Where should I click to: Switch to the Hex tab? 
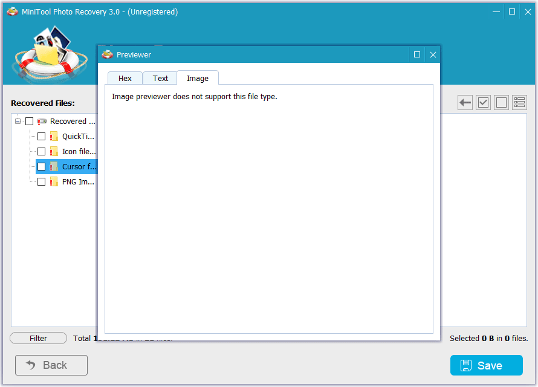[125, 79]
